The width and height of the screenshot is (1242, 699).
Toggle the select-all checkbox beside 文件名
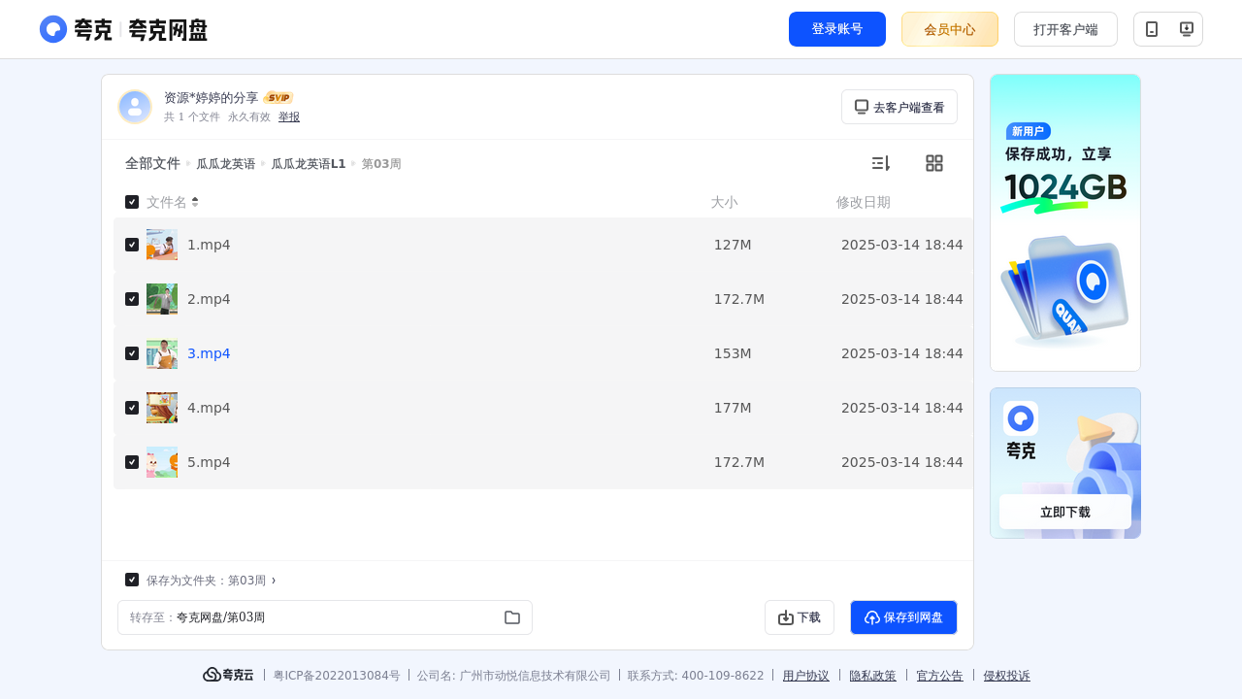(x=132, y=202)
